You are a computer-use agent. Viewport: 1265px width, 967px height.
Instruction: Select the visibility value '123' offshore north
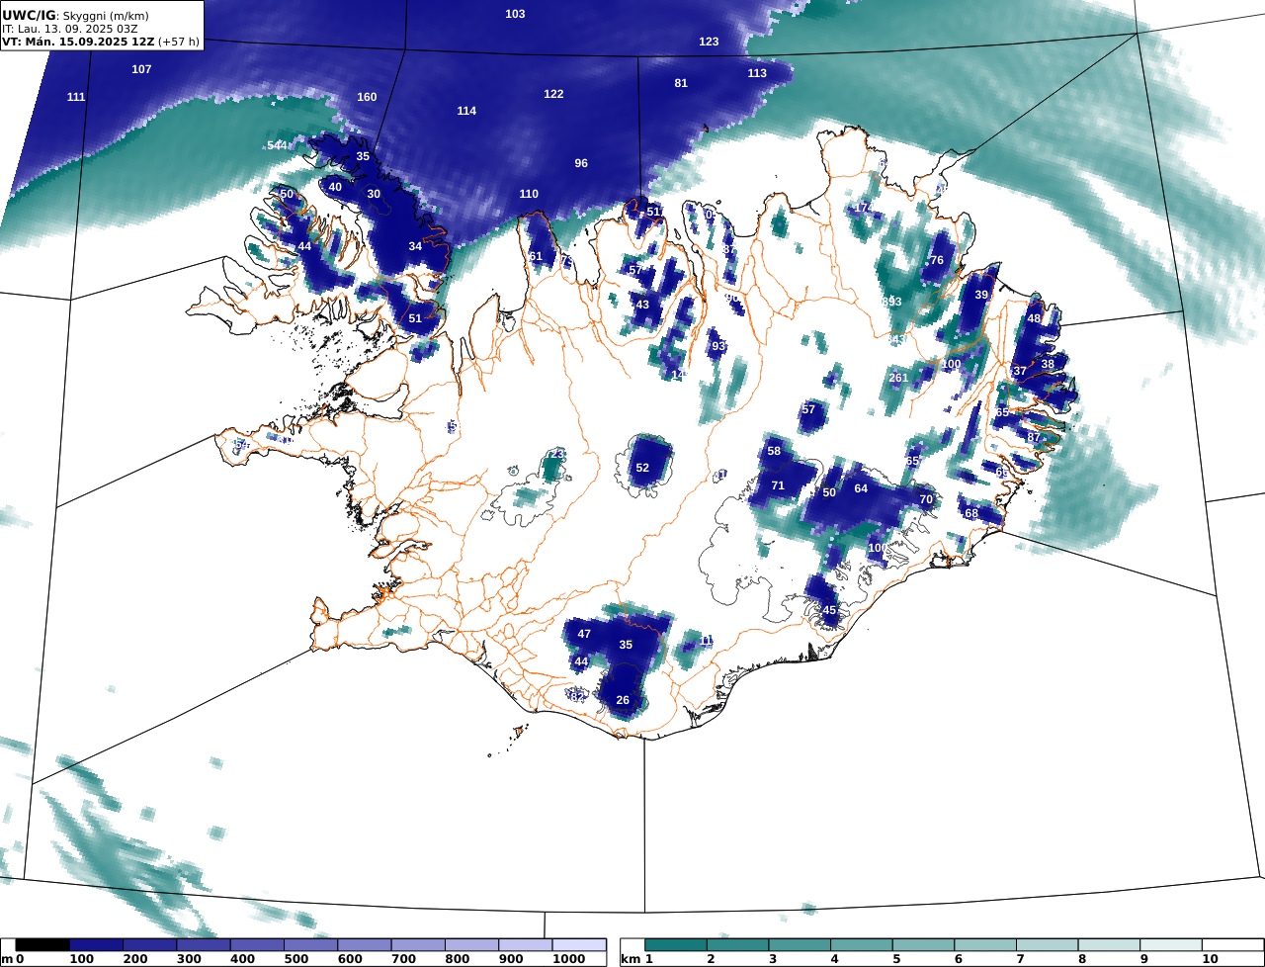coord(709,42)
